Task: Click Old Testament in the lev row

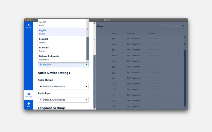Action: pos(133,50)
